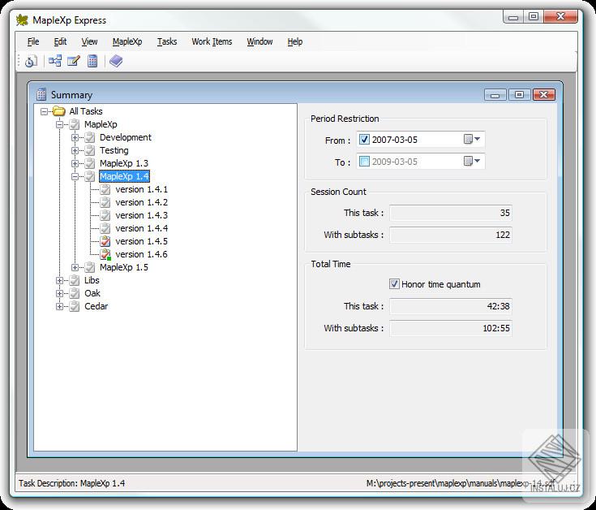Toggle the Honor time quantum checkbox
Viewport: 596px width, 510px height.
point(394,284)
